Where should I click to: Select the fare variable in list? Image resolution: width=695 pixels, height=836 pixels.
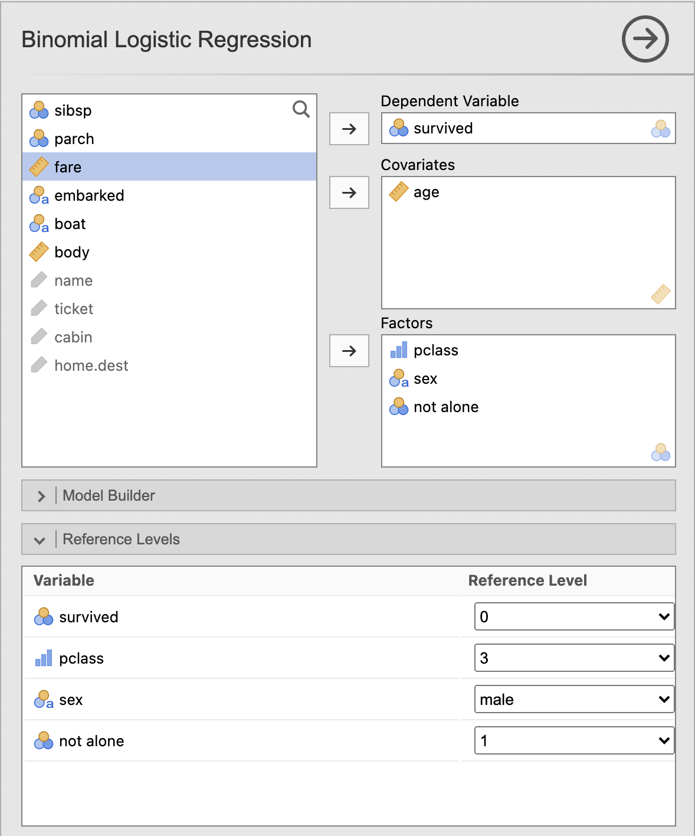169,167
